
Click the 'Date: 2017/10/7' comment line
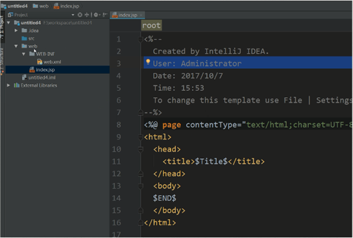pyautogui.click(x=188, y=76)
